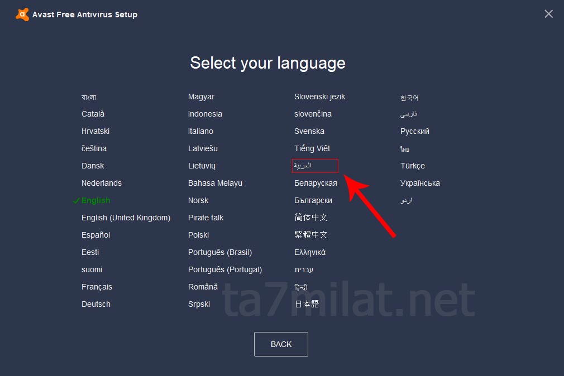Select suomi language
This screenshot has width=564, height=376.
92,269
